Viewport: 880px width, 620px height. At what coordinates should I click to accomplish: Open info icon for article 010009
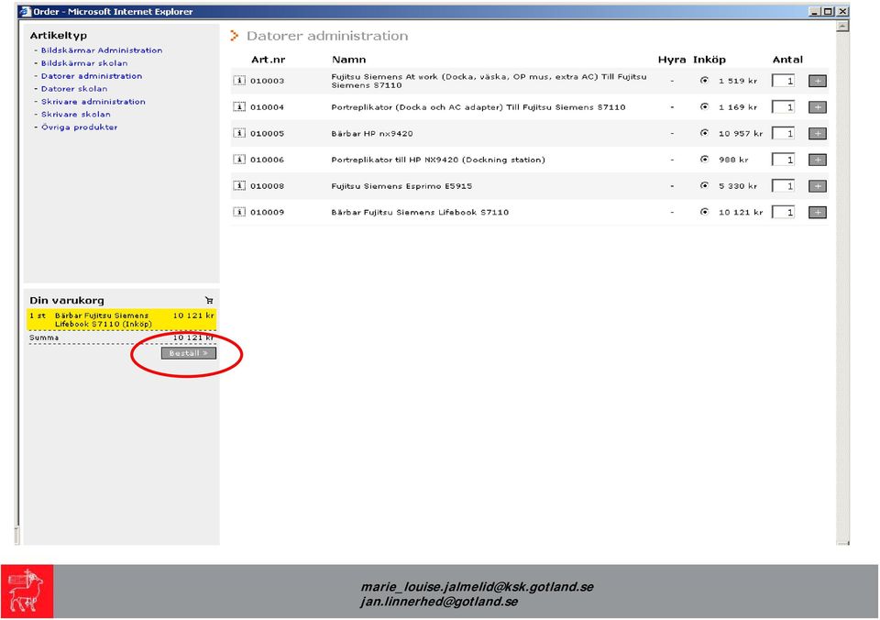[239, 212]
